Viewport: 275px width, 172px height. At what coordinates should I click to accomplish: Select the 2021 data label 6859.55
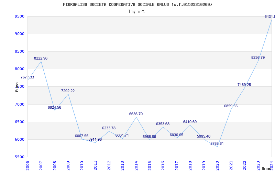[231, 106]
